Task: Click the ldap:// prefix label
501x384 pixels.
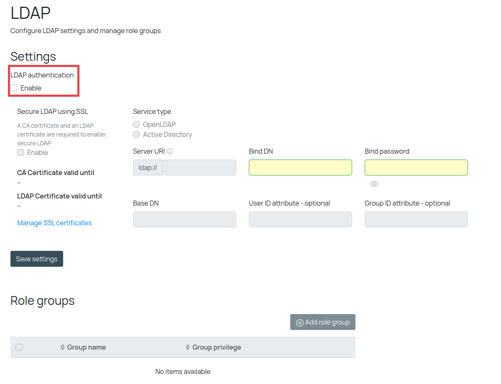Action: click(x=148, y=168)
